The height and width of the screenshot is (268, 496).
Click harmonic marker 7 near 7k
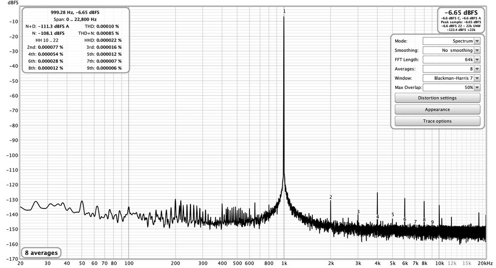415,222
